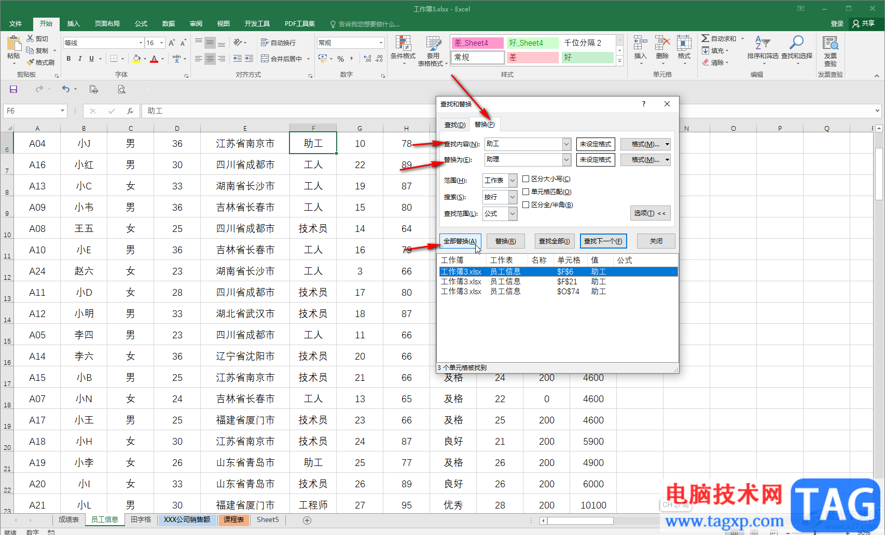
Task: Apply percent style format
Action: [340, 59]
